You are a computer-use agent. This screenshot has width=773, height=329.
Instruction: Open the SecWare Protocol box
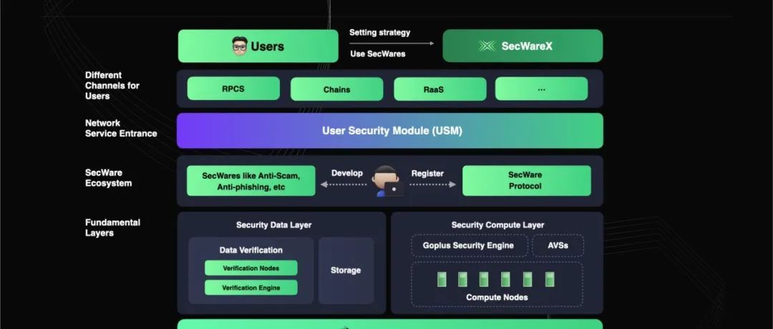coord(526,181)
